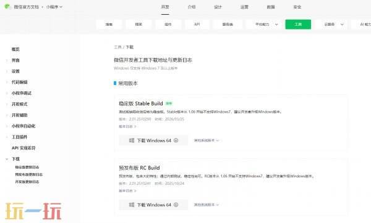The width and height of the screenshot is (371, 223).
Task: Click the 稳定版 Stable Build heading
Action: (x=141, y=103)
